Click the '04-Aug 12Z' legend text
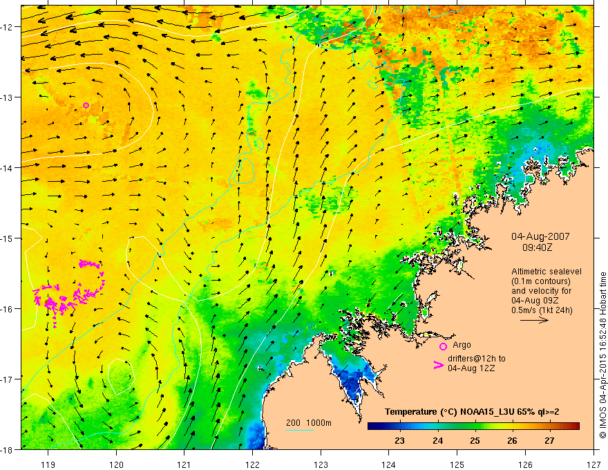The height and width of the screenshot is (470, 608). (471, 368)
